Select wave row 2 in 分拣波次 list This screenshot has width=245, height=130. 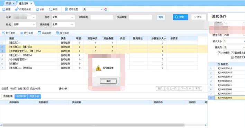coord(227,72)
